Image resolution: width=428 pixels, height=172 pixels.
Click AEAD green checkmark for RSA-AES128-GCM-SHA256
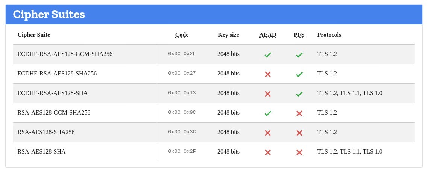tap(267, 113)
